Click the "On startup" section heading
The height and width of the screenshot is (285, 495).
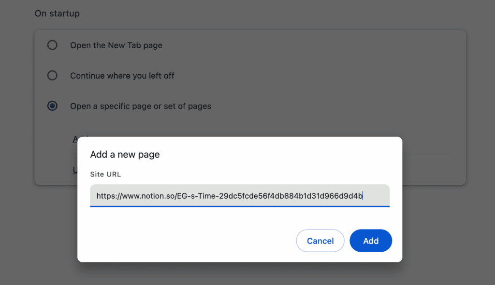[57, 14]
